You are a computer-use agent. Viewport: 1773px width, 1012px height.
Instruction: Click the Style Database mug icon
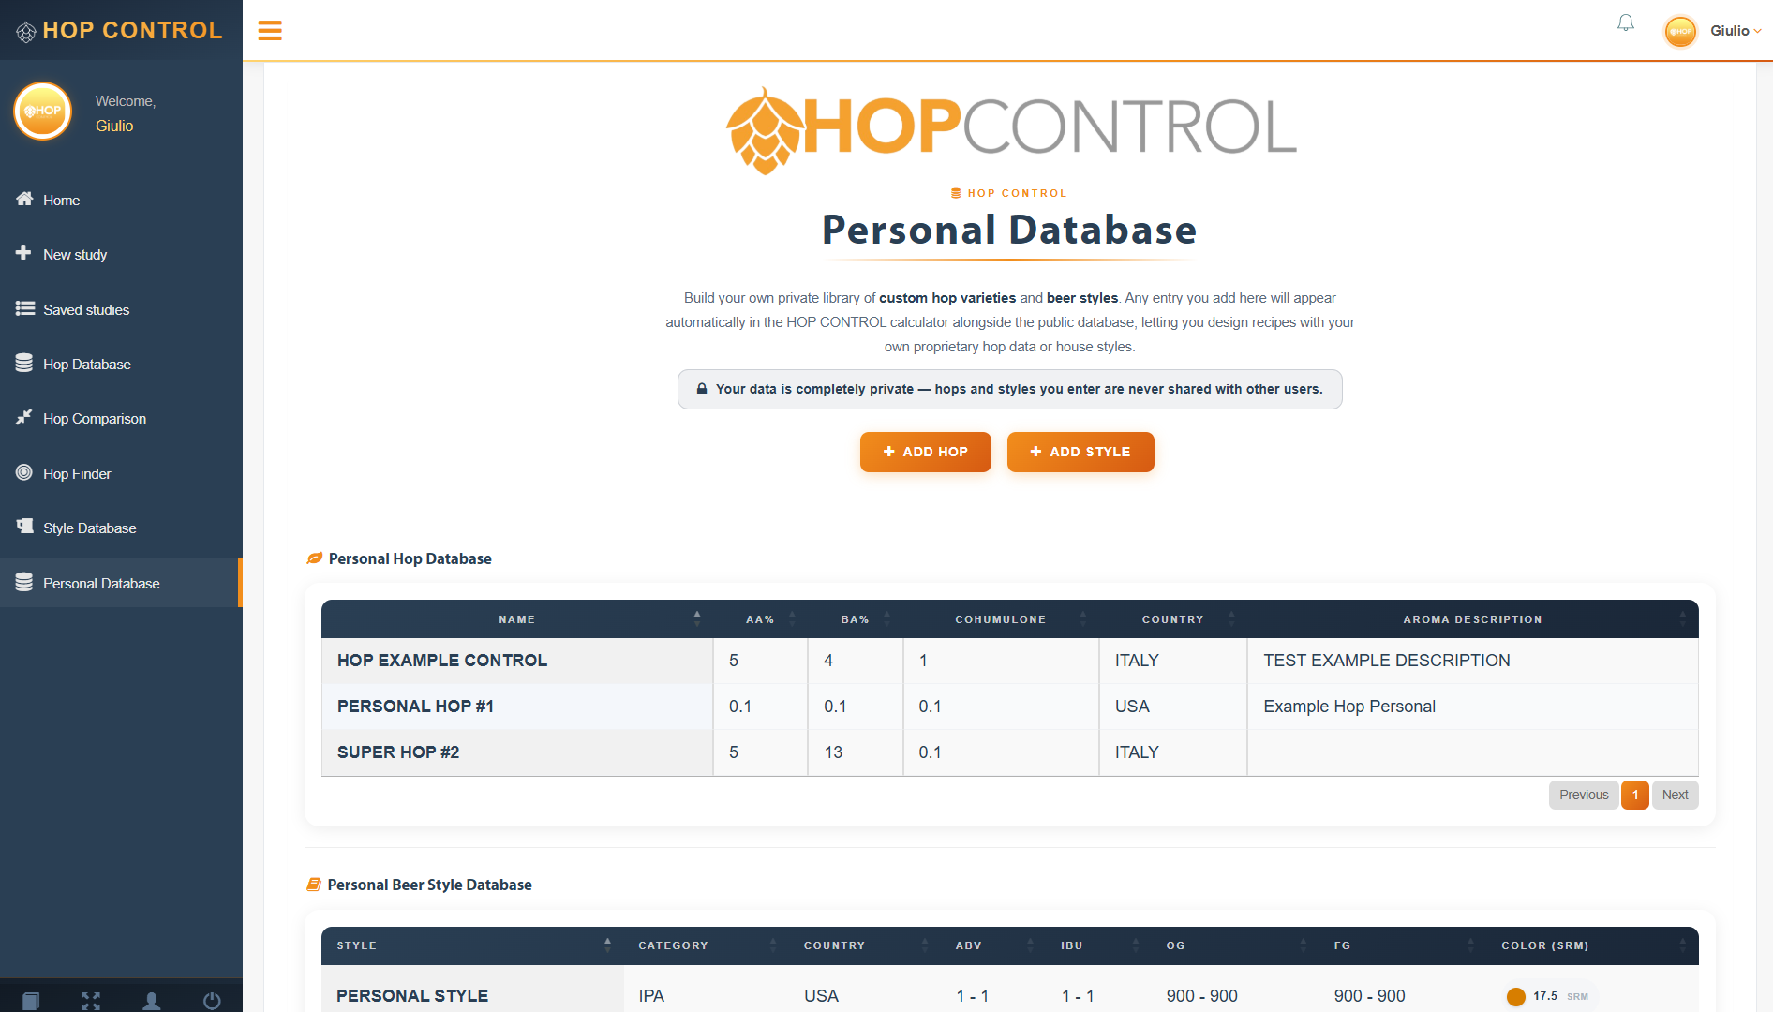click(x=25, y=527)
